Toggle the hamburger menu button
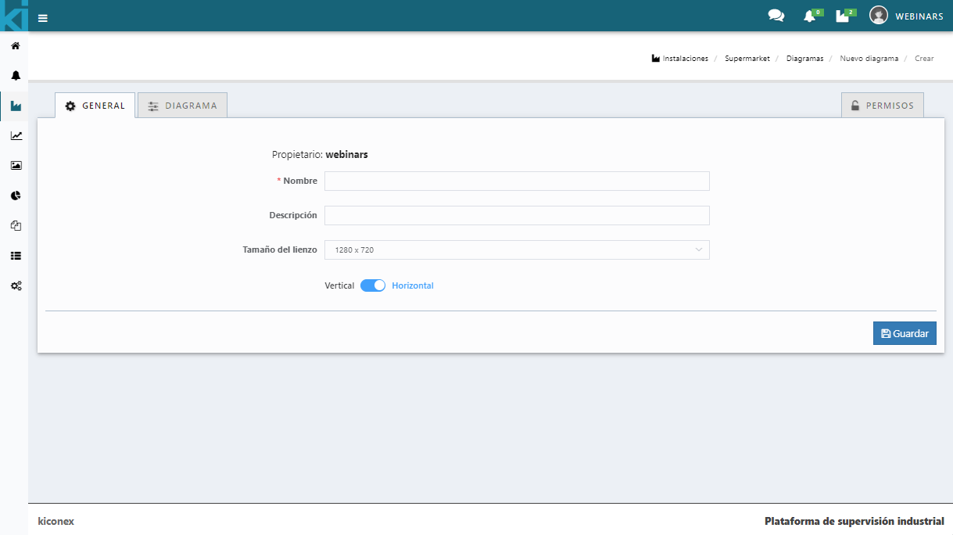 tap(43, 18)
